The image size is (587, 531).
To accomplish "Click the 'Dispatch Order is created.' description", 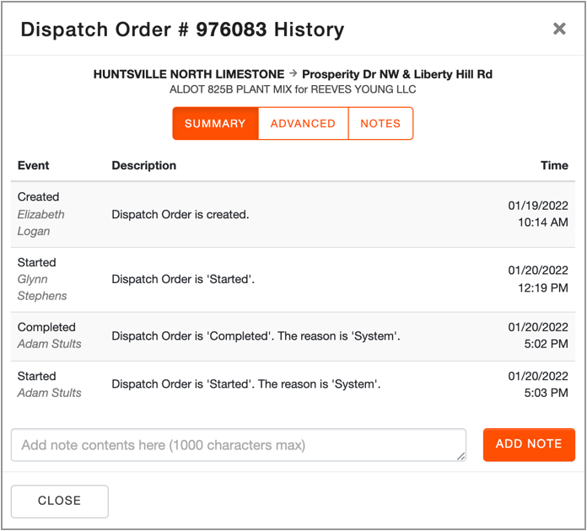I will 180,214.
